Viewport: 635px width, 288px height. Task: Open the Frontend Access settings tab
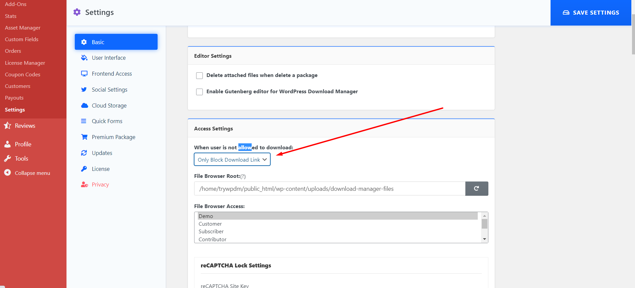coord(116,74)
